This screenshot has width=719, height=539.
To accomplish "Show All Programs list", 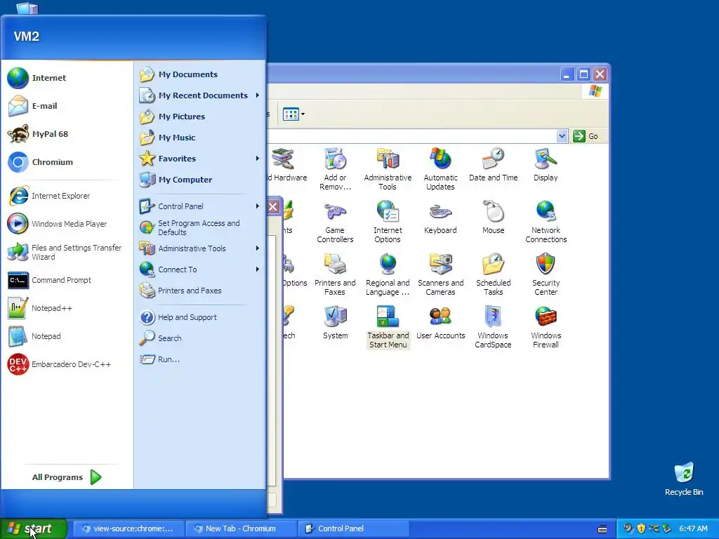I will click(x=67, y=477).
